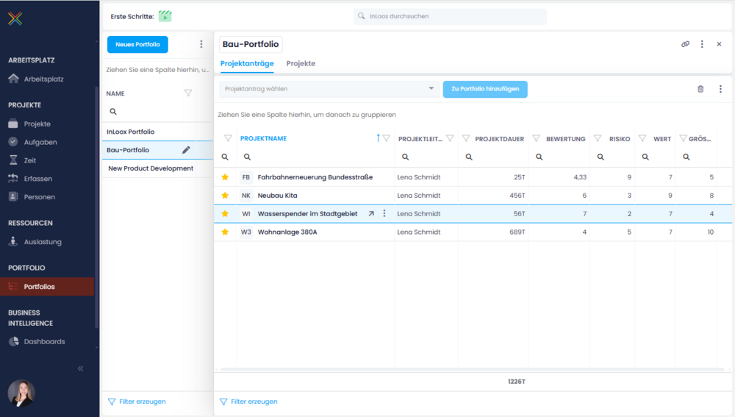Click the pencil edit icon beside Bau-Portfolio
Viewport: 735px width, 417px height.
coord(186,150)
